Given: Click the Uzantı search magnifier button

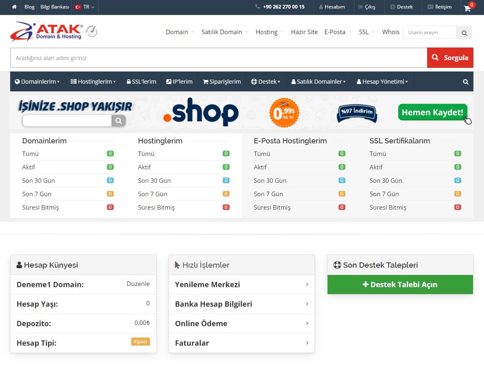Looking at the screenshot, I should tap(464, 32).
